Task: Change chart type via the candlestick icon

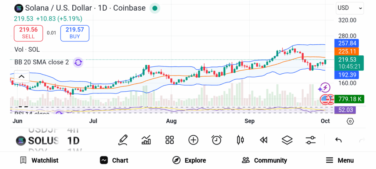Action: [241, 140]
